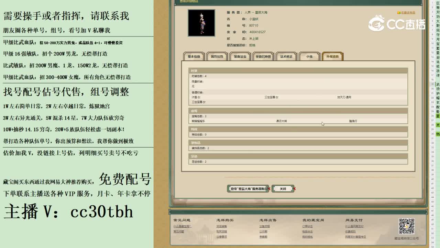Open the 公示期 link
Screen dimensions: 440x248
(263, 231)
